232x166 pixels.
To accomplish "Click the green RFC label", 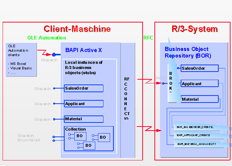I will coord(148,38).
